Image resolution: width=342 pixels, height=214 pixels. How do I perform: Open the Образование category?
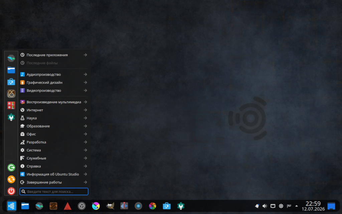click(54, 126)
